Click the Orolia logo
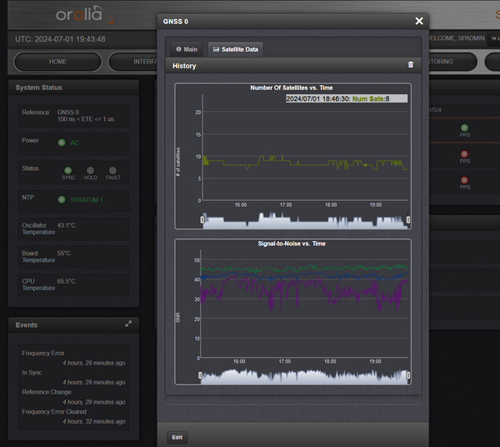 [x=85, y=15]
